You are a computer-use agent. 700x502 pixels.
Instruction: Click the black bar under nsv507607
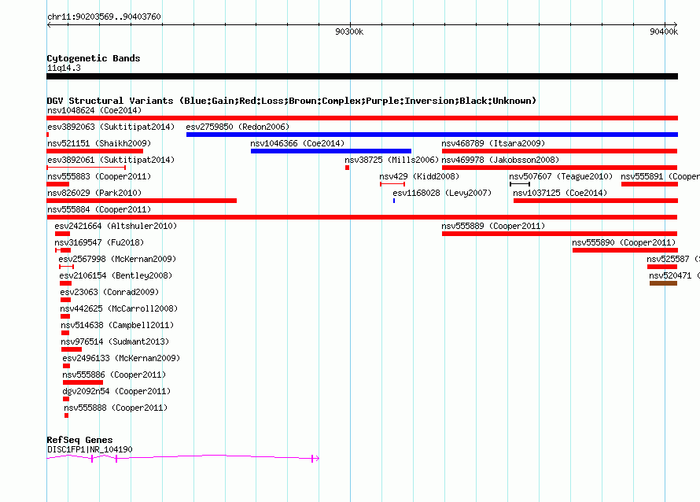[x=520, y=184]
